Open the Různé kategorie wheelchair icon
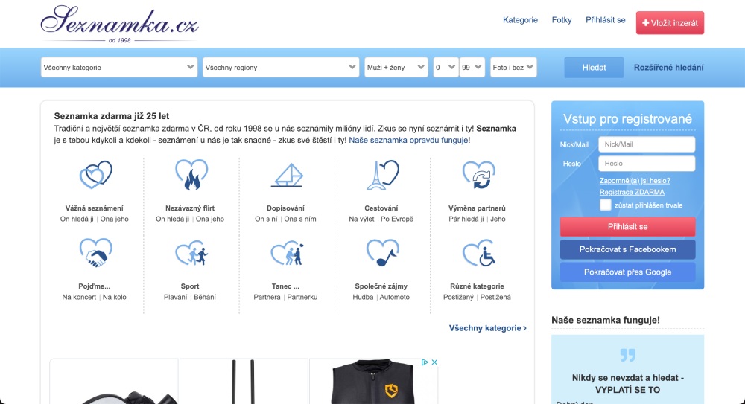This screenshot has width=745, height=404. (478, 252)
